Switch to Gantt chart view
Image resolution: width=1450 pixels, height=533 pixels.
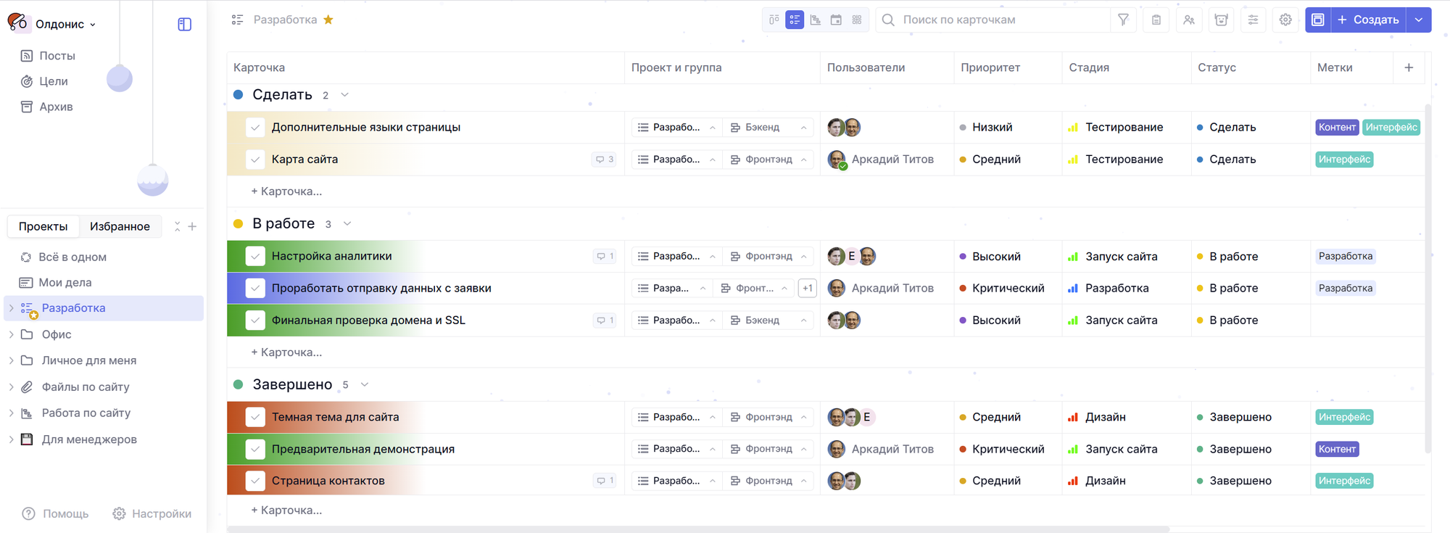tap(816, 20)
